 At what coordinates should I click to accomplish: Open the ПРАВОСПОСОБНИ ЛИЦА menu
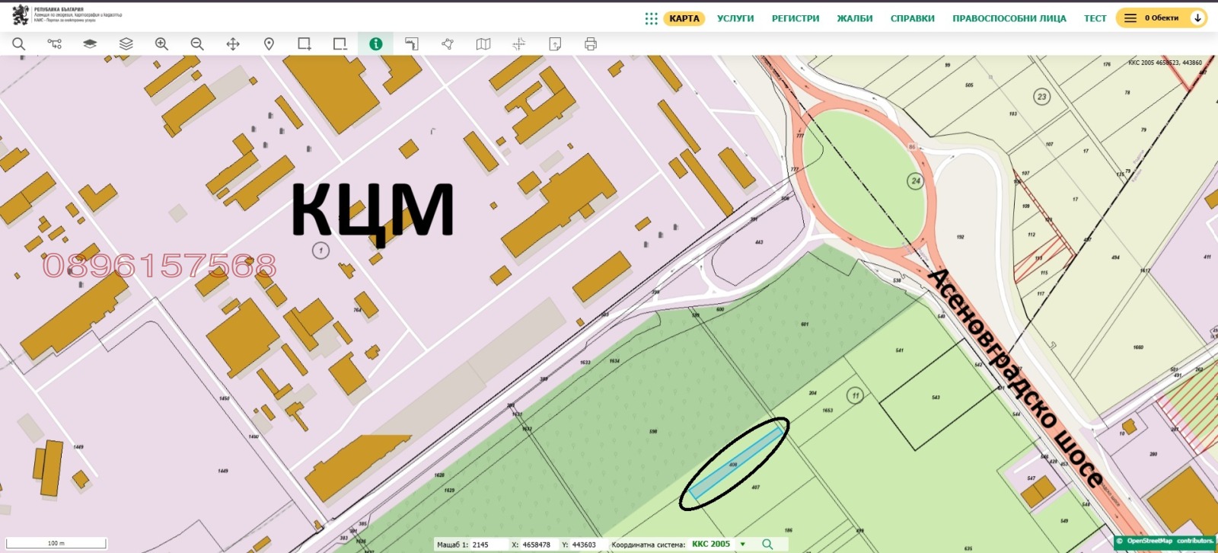(1009, 18)
